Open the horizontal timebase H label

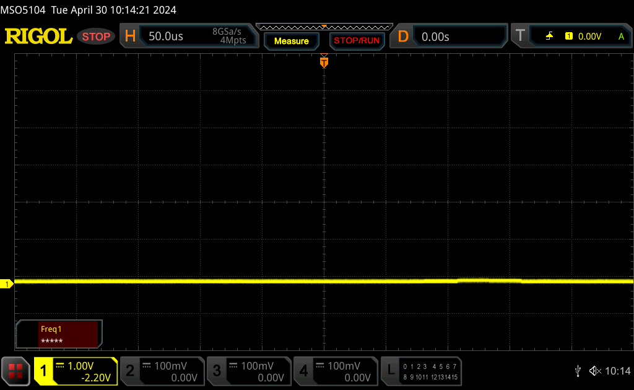(x=130, y=37)
